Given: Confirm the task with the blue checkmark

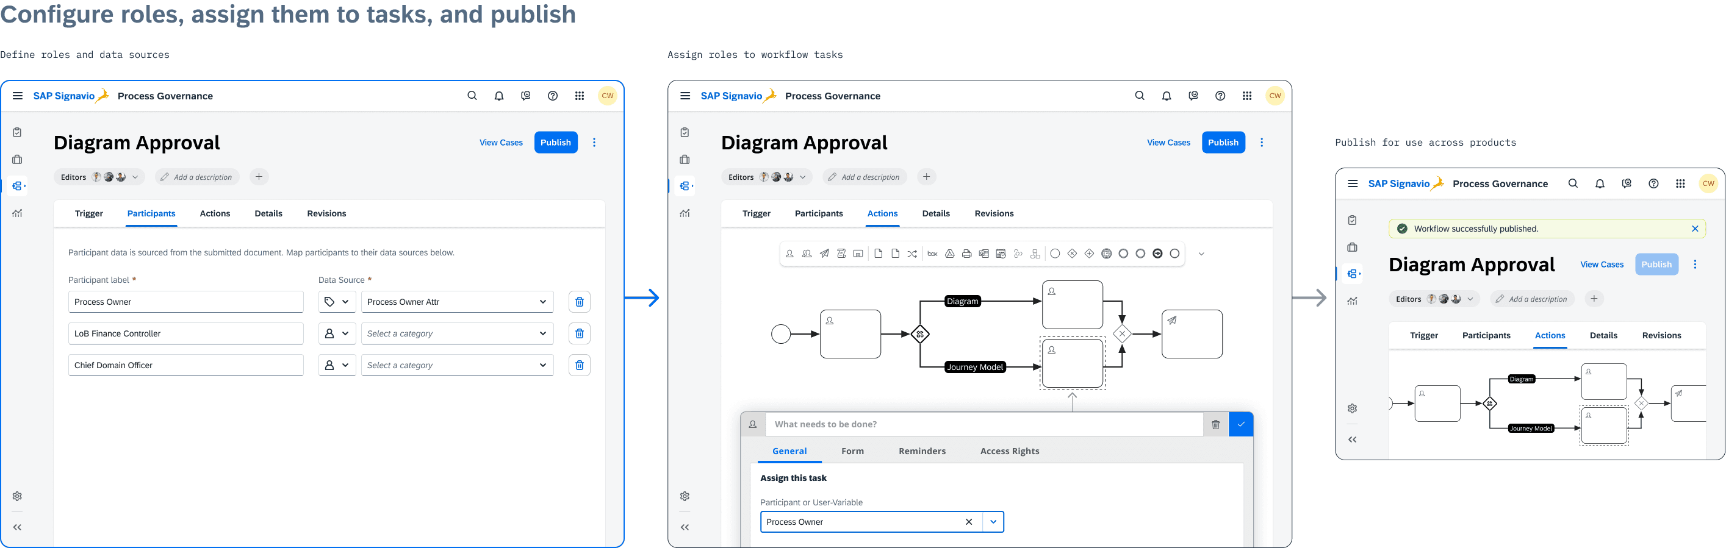Looking at the screenshot, I should coord(1241,424).
